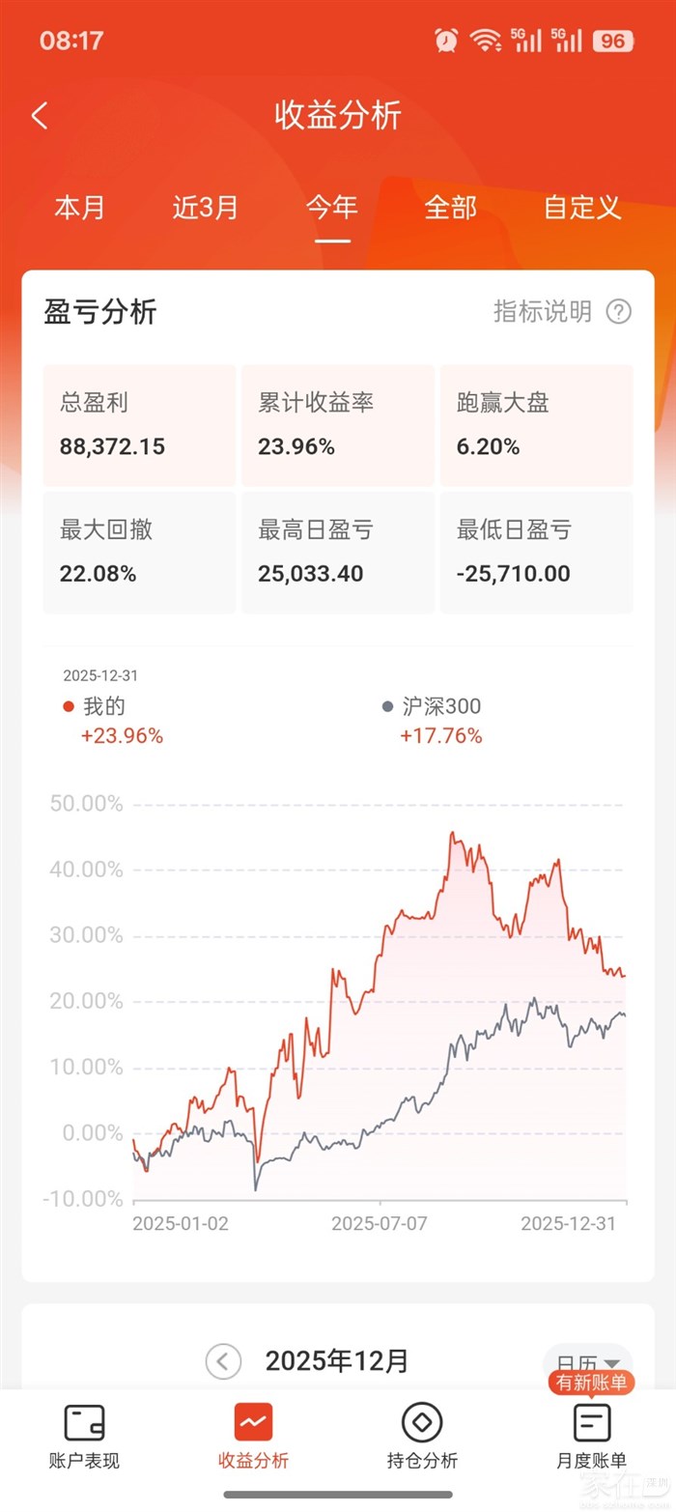The width and height of the screenshot is (676, 1512).
Task: Switch to 本月 tab
Action: [x=79, y=207]
